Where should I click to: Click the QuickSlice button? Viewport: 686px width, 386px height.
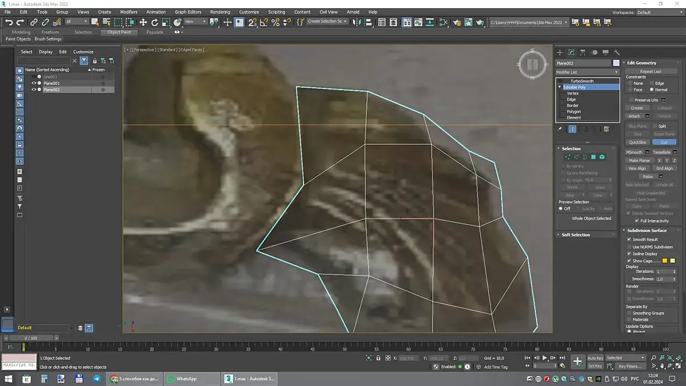637,142
